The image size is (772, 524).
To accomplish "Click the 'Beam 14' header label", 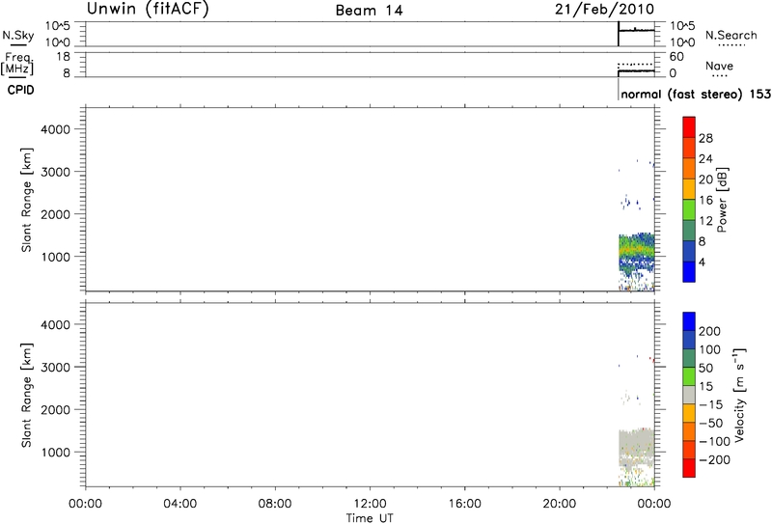I will pos(369,11).
